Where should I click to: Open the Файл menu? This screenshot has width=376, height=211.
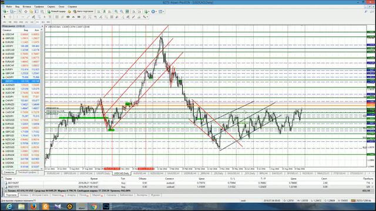point(9,6)
